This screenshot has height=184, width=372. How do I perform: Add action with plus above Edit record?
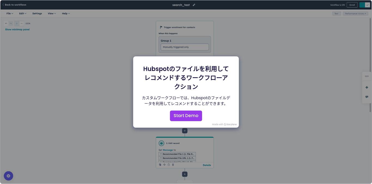[185, 131]
